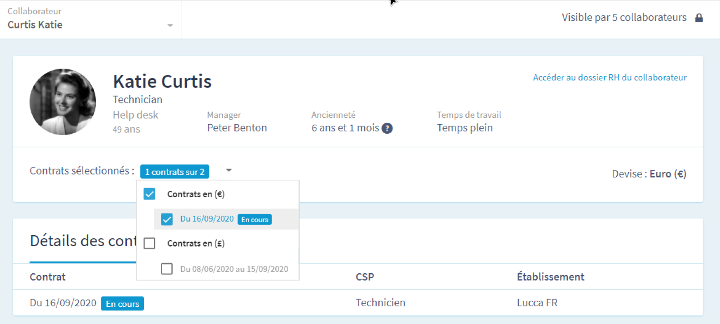Click the 'Contrat' column header
720x324 pixels.
48,277
